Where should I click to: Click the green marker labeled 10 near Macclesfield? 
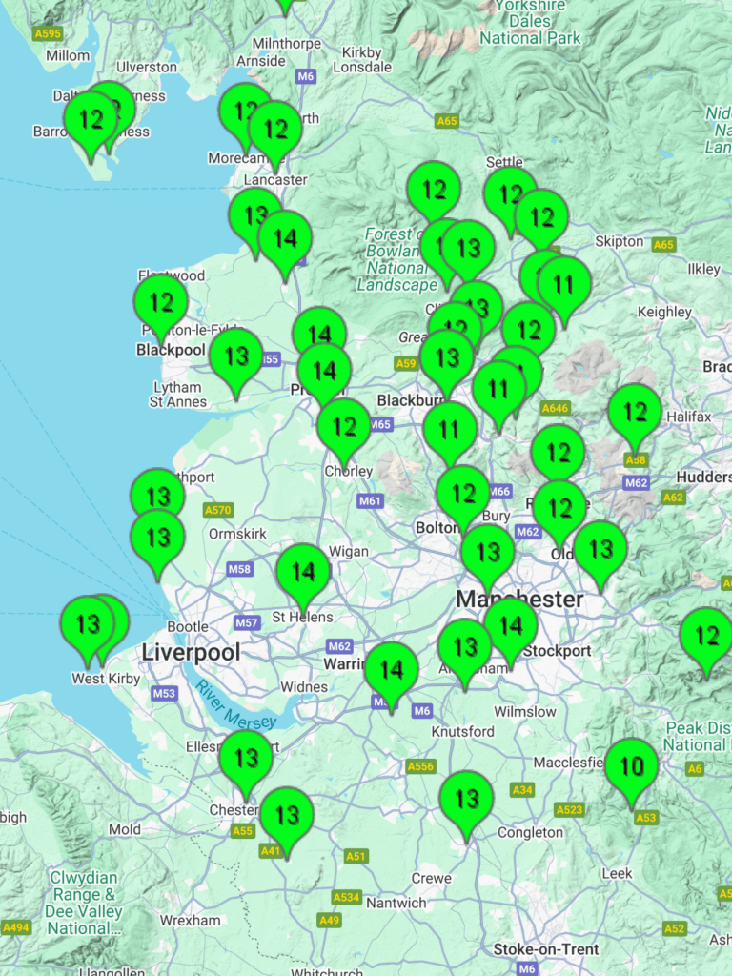pos(631,767)
